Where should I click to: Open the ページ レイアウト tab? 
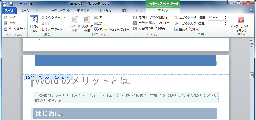click(60, 11)
